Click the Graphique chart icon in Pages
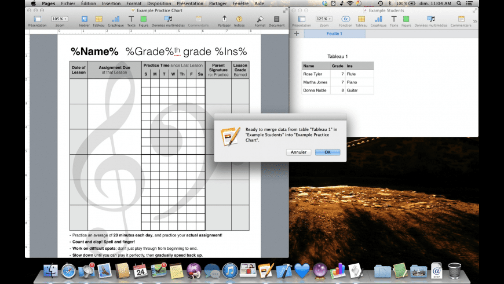 pyautogui.click(x=116, y=20)
